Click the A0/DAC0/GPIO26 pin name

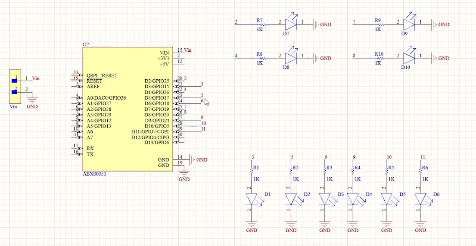[x=106, y=98]
